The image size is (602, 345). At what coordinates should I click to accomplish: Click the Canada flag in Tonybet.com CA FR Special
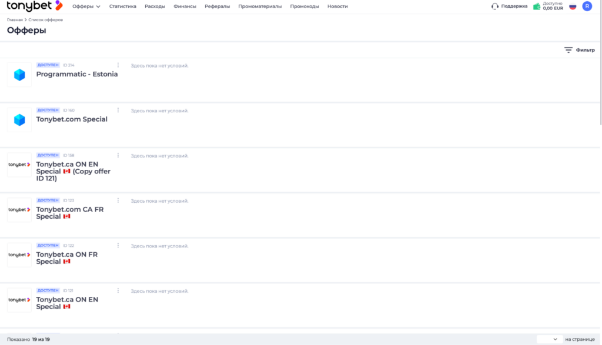[67, 216]
